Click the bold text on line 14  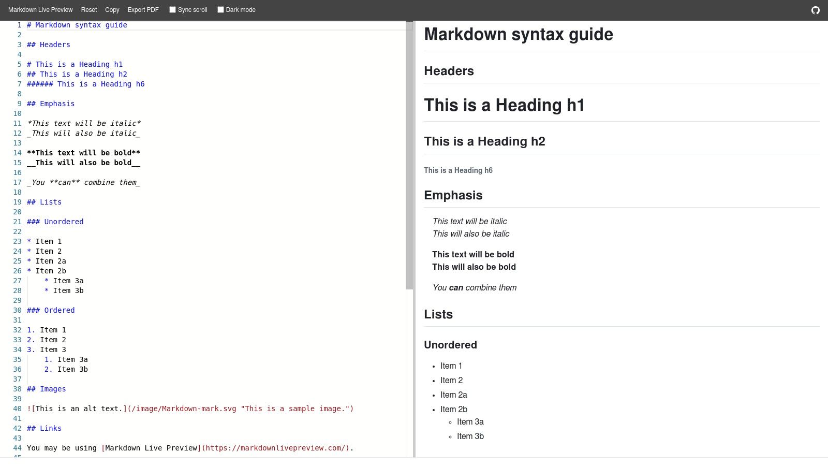[x=83, y=153]
